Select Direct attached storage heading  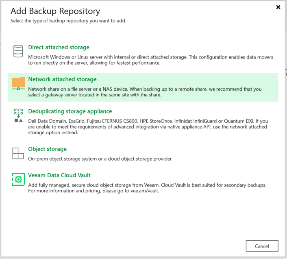[x=59, y=48]
